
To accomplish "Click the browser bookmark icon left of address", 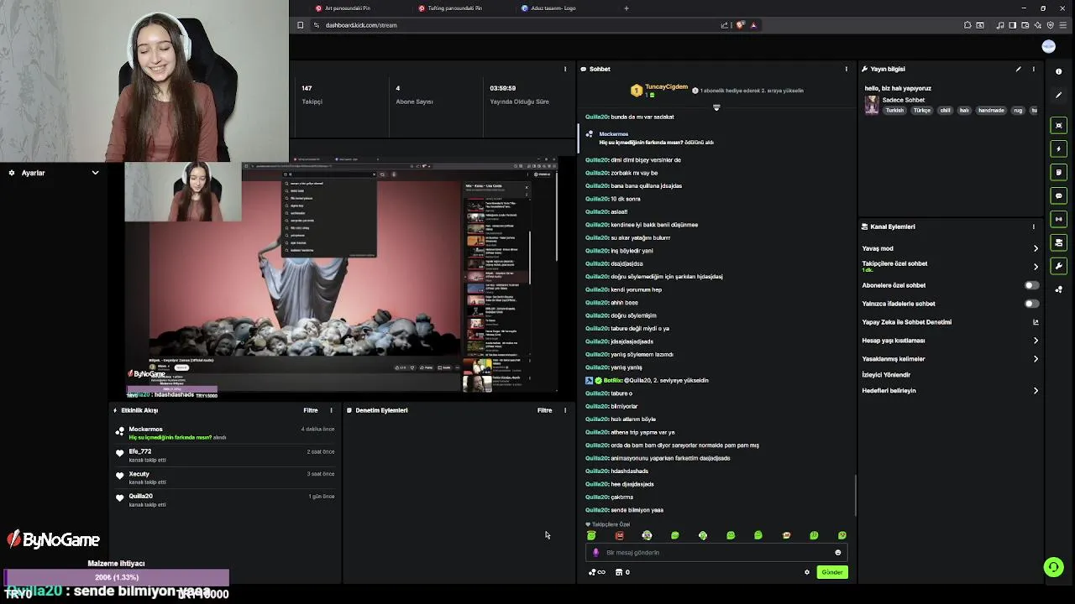I will click(x=300, y=25).
